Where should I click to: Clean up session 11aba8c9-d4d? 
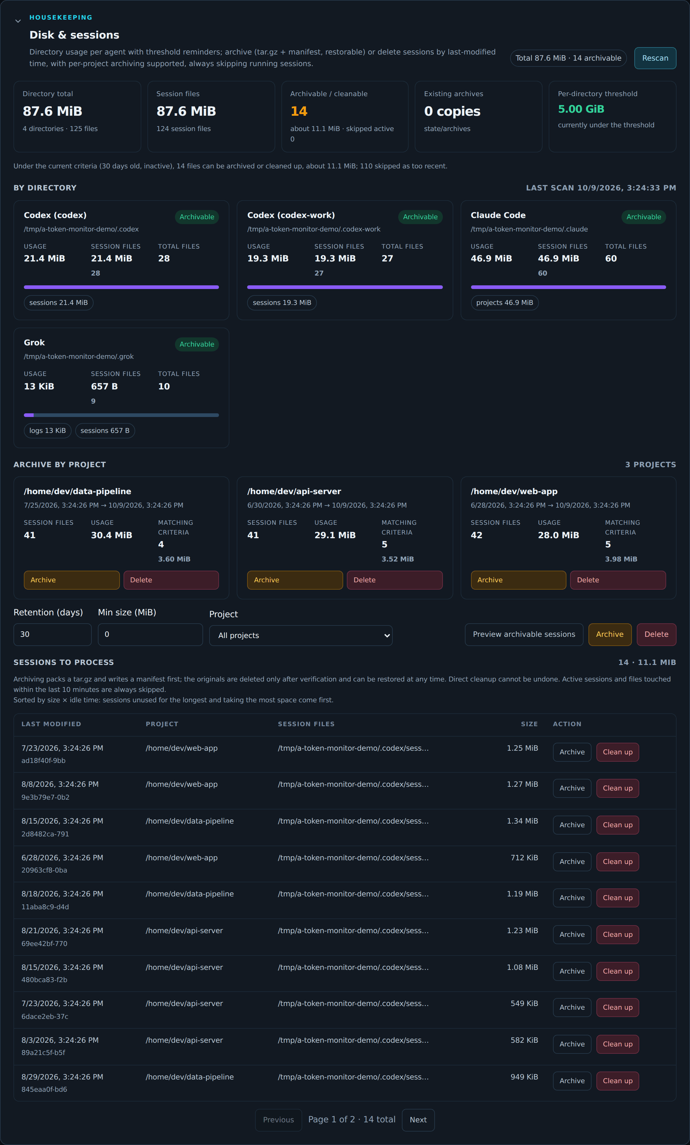[x=617, y=898]
